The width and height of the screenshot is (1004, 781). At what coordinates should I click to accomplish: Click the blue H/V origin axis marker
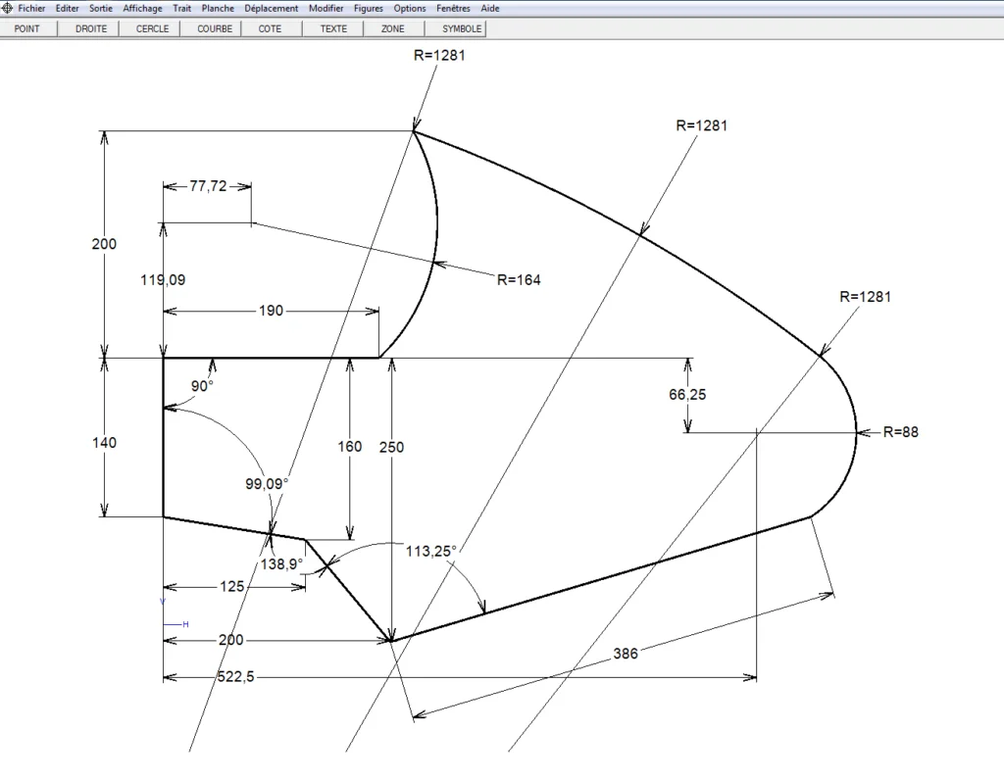tap(175, 613)
